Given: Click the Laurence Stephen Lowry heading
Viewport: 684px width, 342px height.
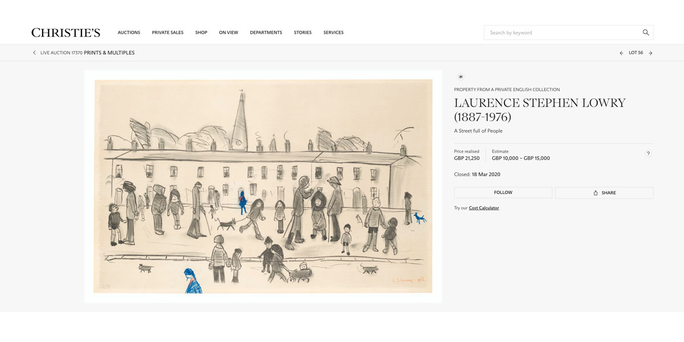Looking at the screenshot, I should point(540,110).
